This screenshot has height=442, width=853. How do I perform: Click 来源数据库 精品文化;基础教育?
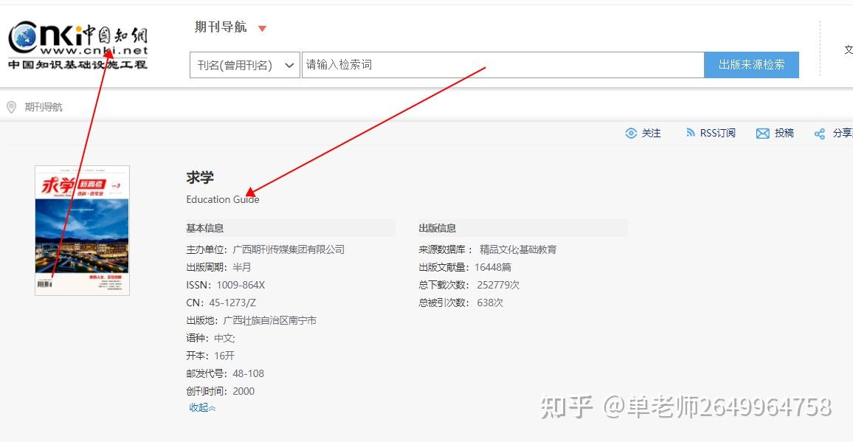tap(488, 250)
